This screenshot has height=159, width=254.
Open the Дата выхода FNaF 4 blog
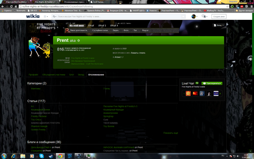[x=41, y=147]
